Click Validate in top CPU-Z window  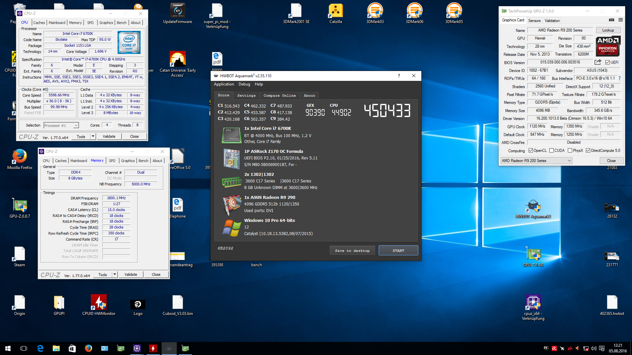click(x=109, y=136)
